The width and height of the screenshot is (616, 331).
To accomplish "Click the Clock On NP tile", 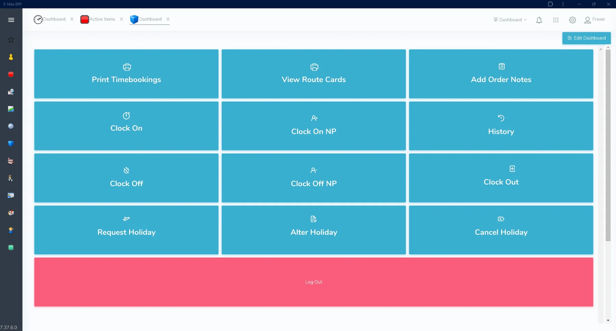I will click(x=314, y=126).
